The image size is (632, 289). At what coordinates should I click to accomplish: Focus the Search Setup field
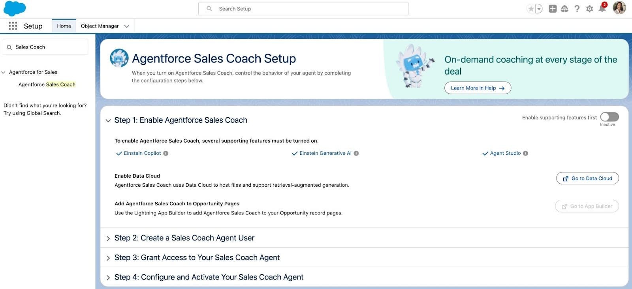[x=303, y=9]
